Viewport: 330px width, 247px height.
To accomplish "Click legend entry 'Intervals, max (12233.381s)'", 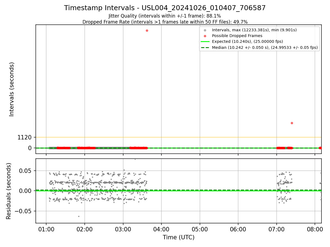I will (x=254, y=30).
